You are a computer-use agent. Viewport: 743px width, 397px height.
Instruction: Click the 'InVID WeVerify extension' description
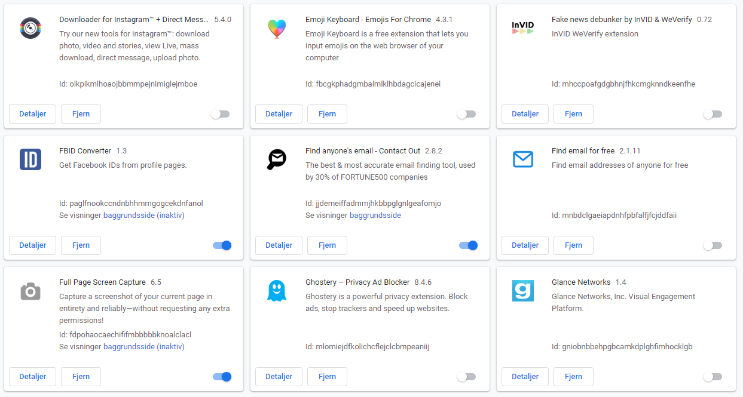tap(595, 34)
